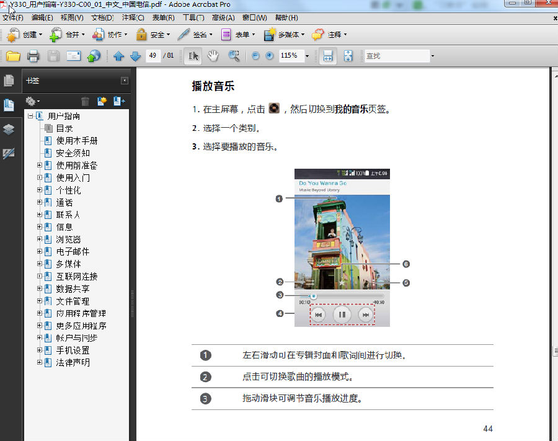The width and height of the screenshot is (558, 441).
Task: Expand the 多媒体 bookmark node
Action: coord(38,264)
